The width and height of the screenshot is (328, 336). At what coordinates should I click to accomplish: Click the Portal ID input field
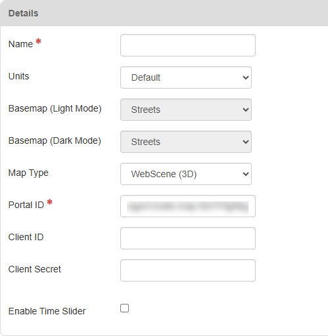coord(188,206)
